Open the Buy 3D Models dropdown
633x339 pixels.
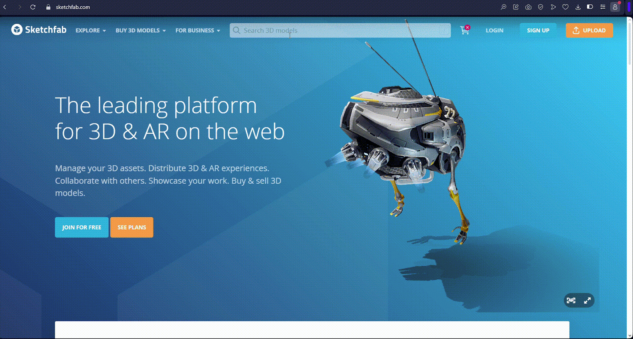(x=140, y=30)
